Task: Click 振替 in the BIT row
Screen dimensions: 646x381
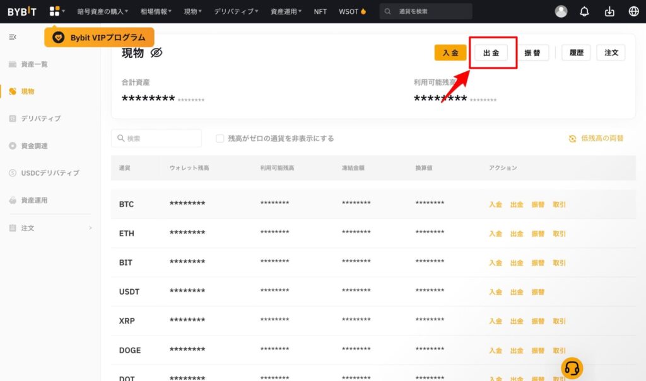Action: (x=538, y=263)
